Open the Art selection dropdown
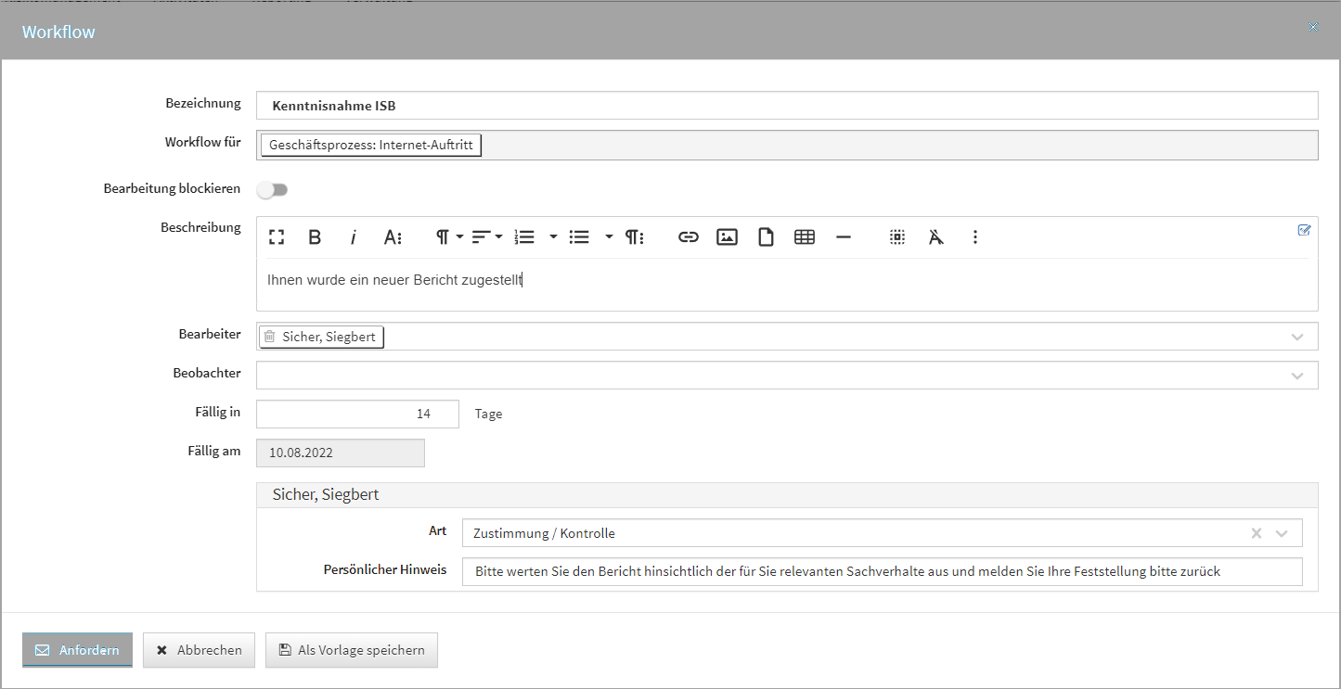The width and height of the screenshot is (1341, 689). [1282, 533]
